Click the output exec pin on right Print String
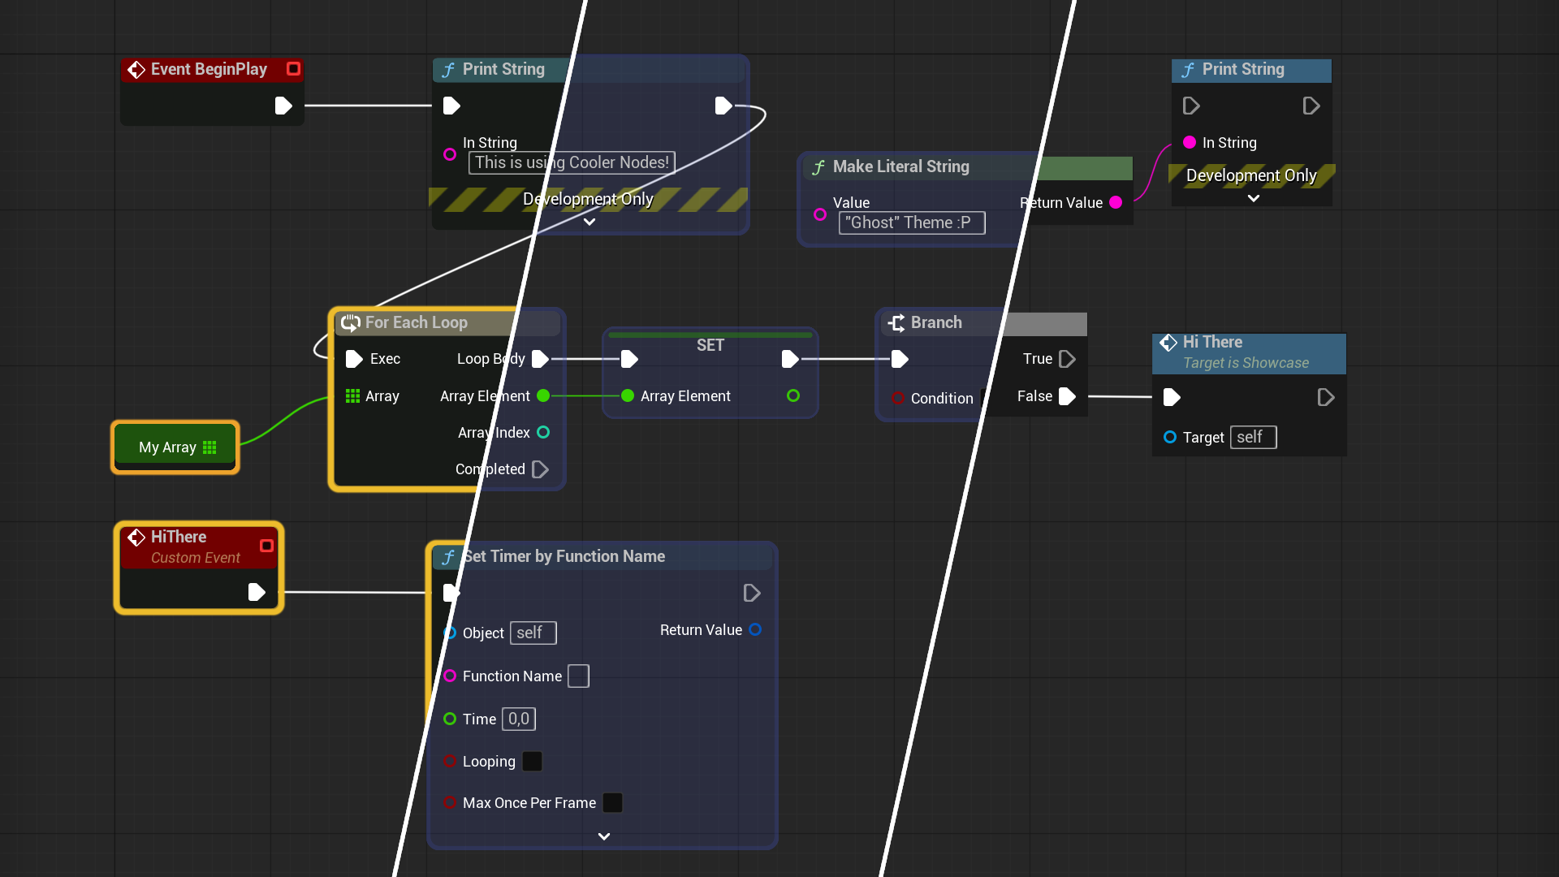 point(1311,106)
